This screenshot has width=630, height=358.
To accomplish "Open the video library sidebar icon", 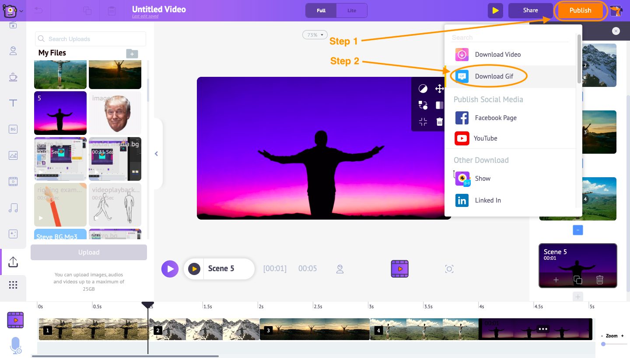I will pos(13,181).
